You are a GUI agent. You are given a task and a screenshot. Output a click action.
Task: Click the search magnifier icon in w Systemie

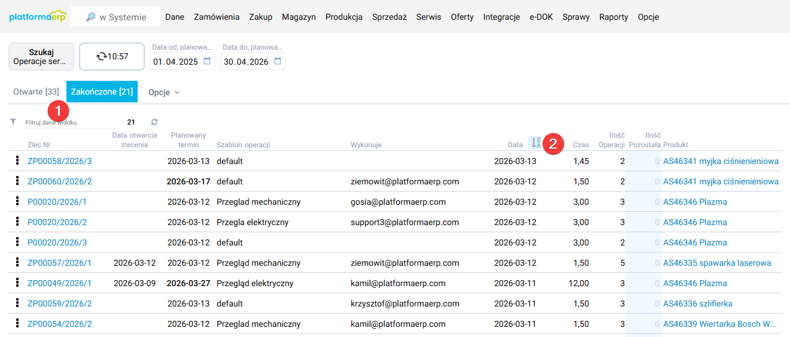point(91,17)
